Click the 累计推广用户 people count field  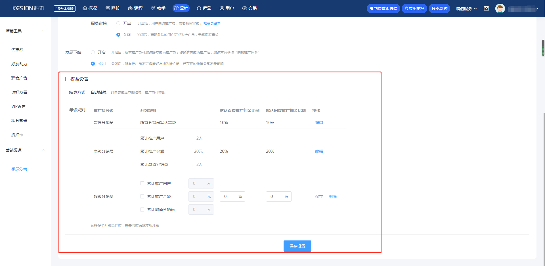[x=201, y=183]
